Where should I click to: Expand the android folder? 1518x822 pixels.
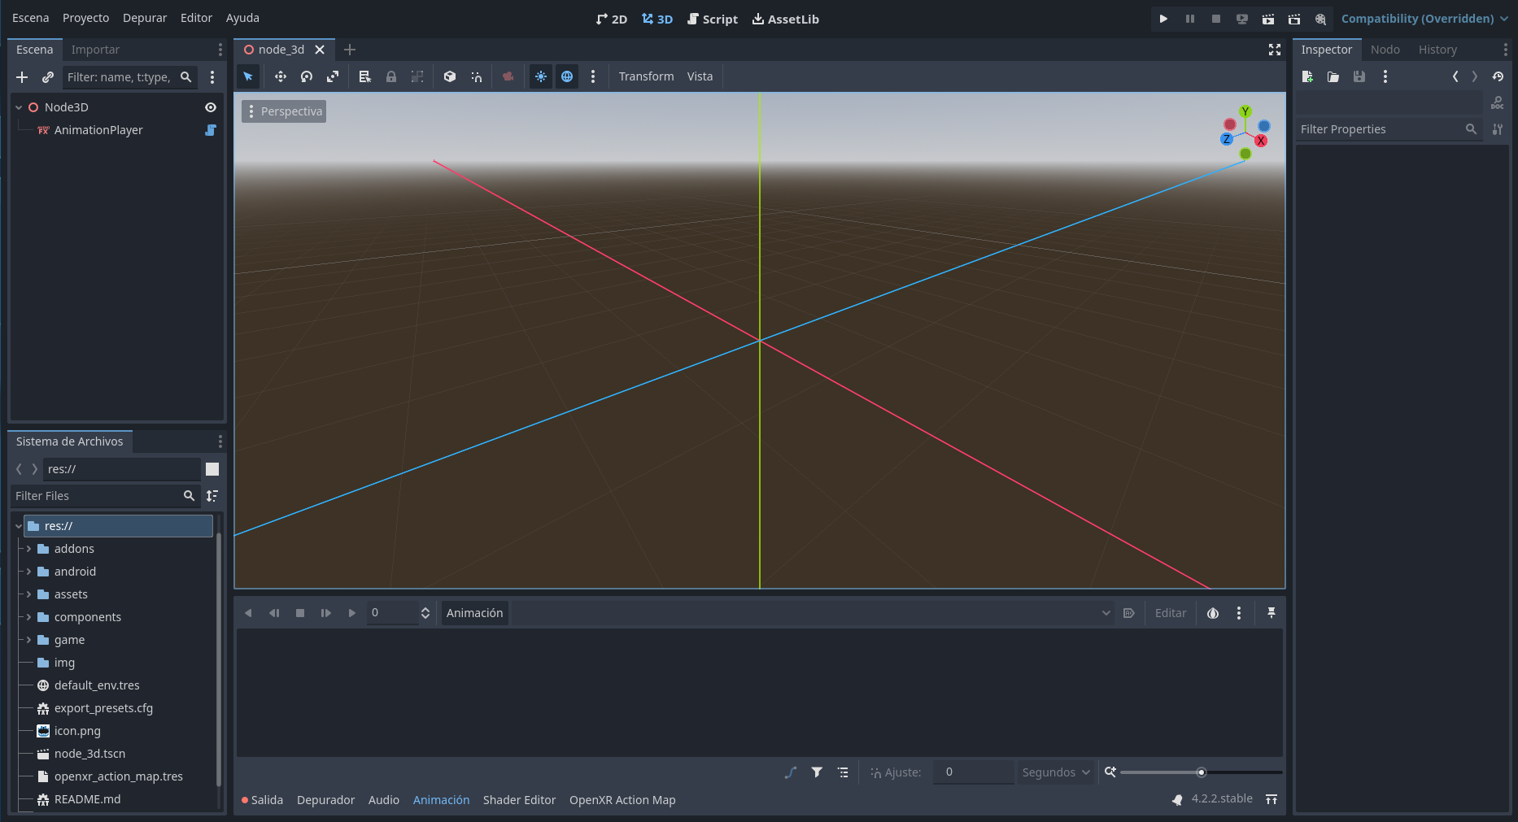pyautogui.click(x=28, y=572)
